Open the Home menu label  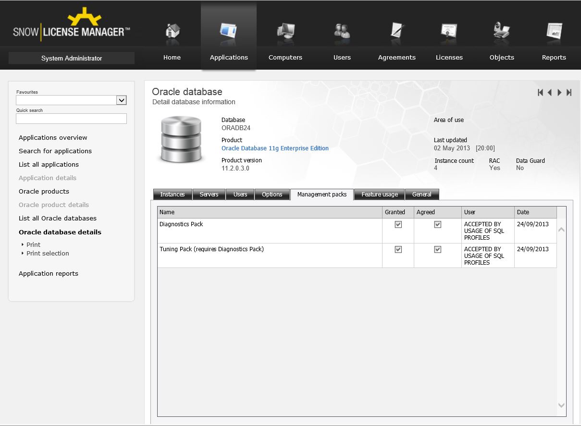click(172, 58)
